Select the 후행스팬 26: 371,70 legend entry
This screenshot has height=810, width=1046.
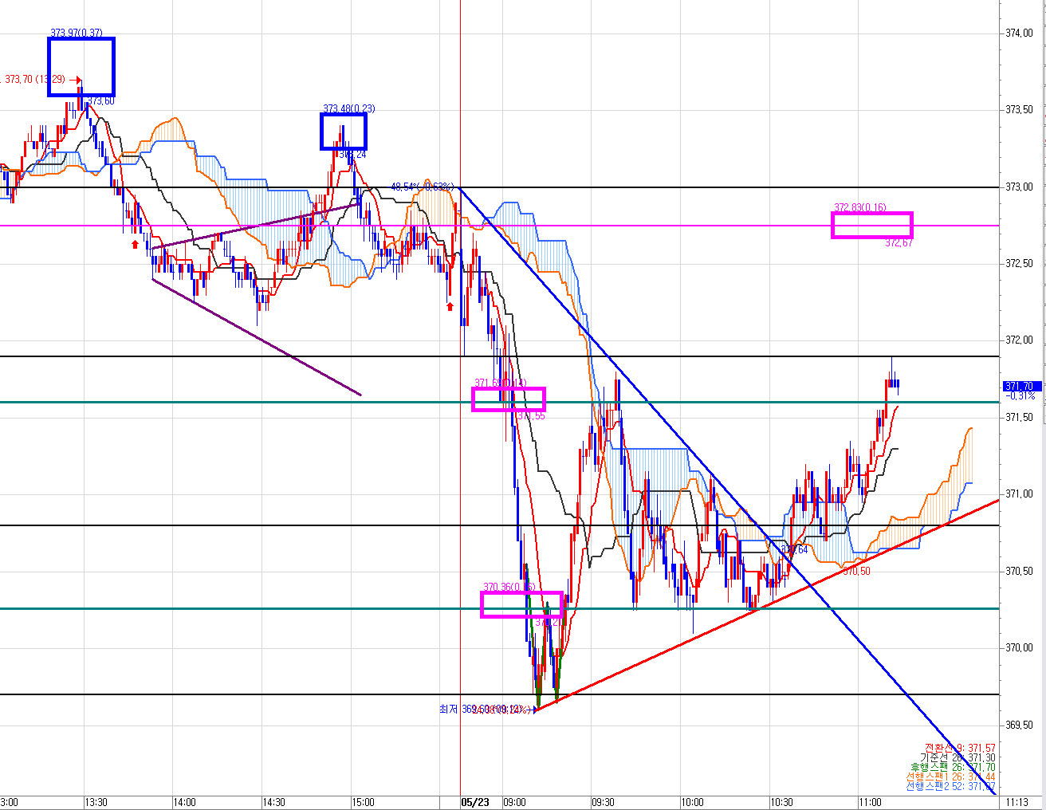954,767
